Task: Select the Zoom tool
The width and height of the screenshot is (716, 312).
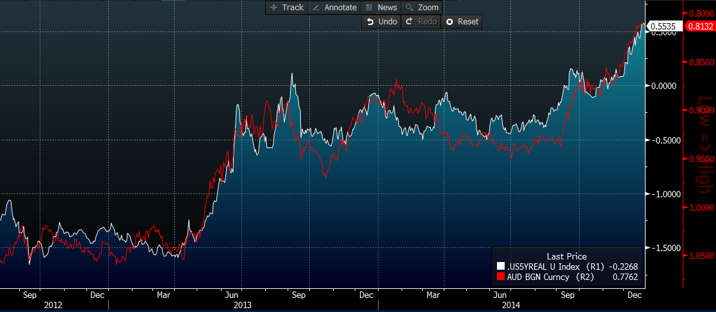Action: 422,7
